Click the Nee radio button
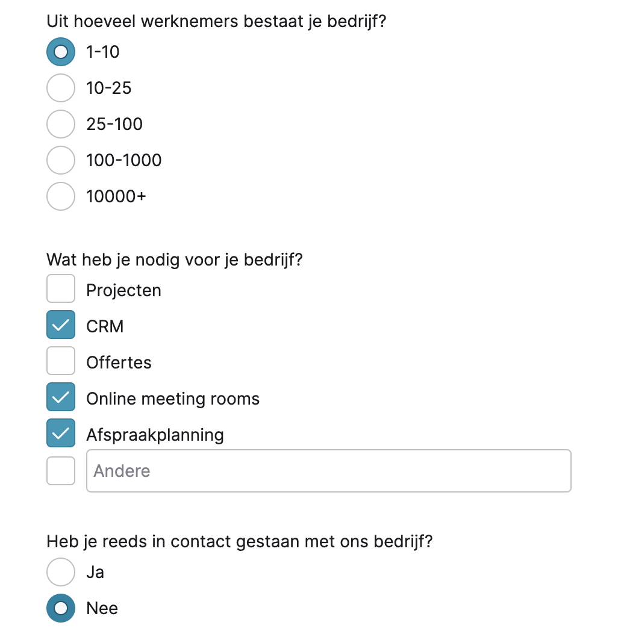The width and height of the screenshot is (618, 637). click(x=61, y=608)
